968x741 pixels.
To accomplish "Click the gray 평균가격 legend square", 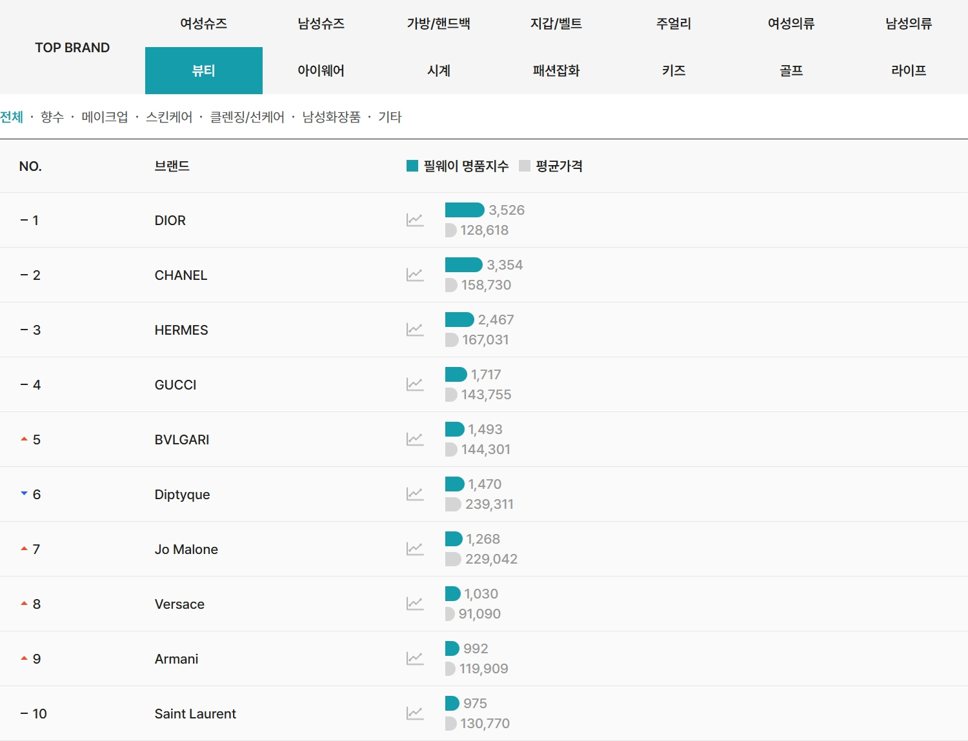I will coord(525,166).
